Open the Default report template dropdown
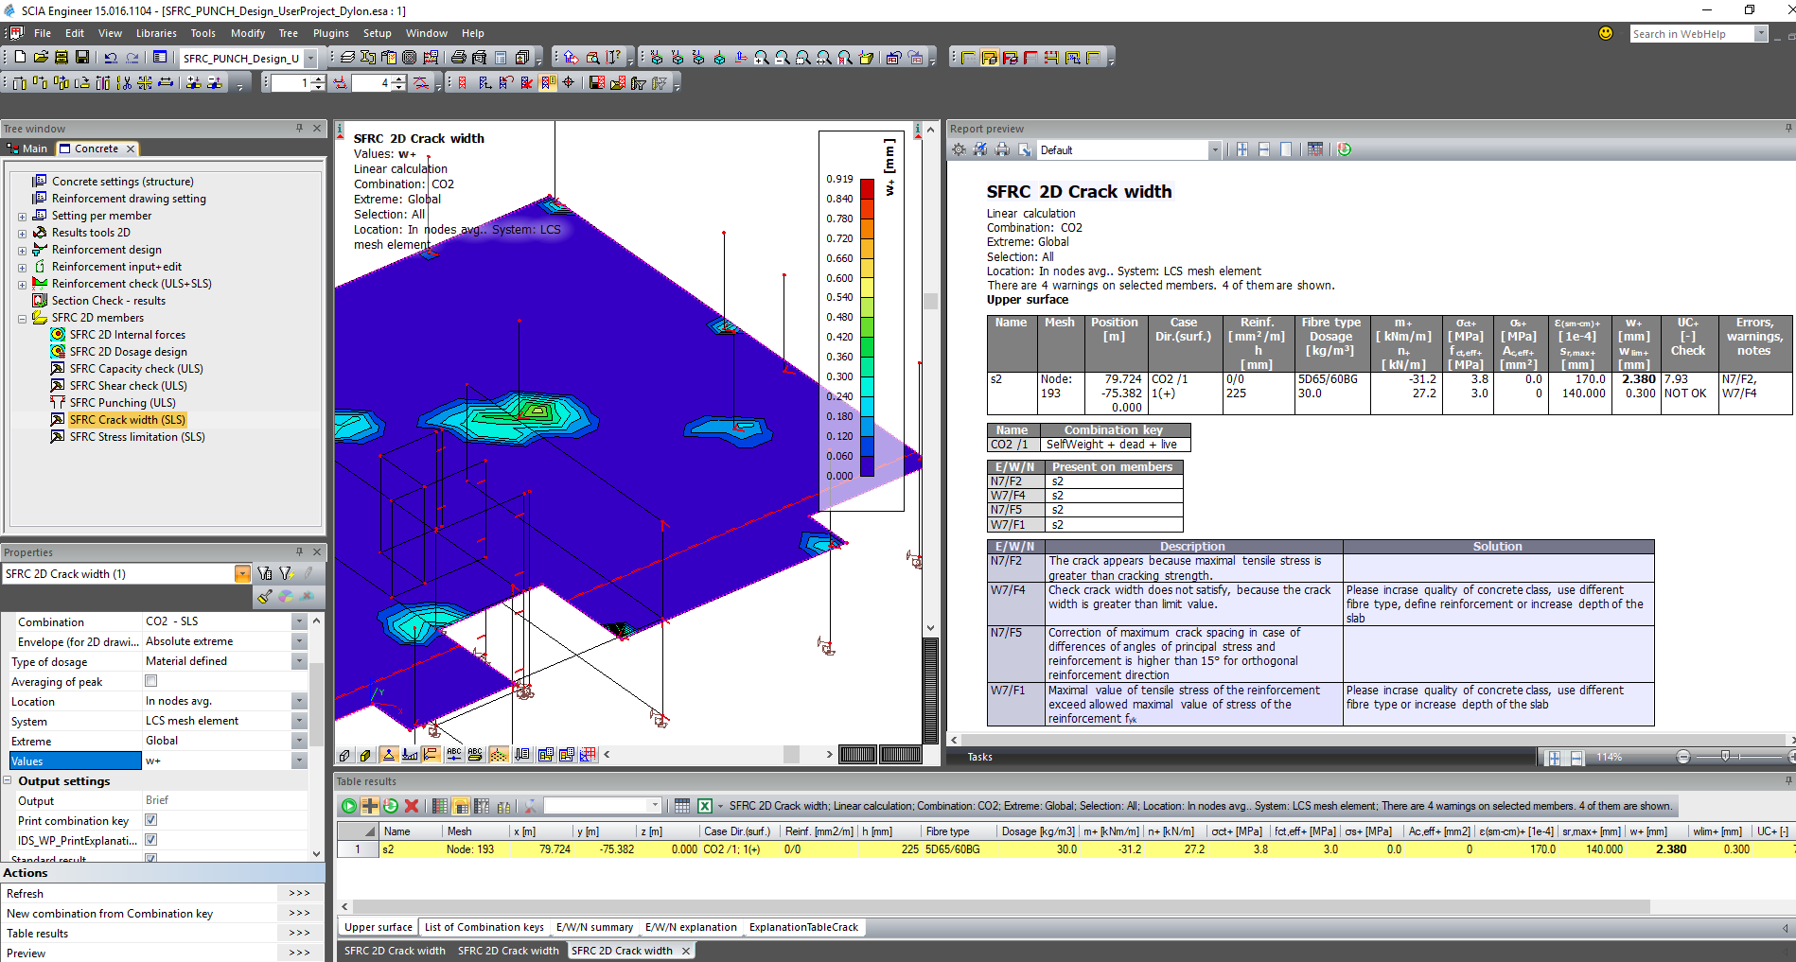Image resolution: width=1796 pixels, height=962 pixels. click(x=1214, y=150)
